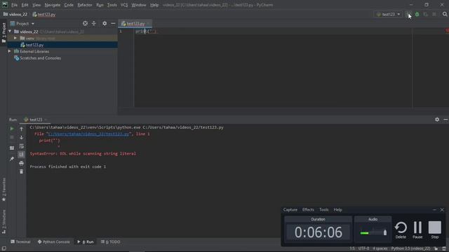Open the View menu
The height and width of the screenshot is (252, 449).
[36, 5]
